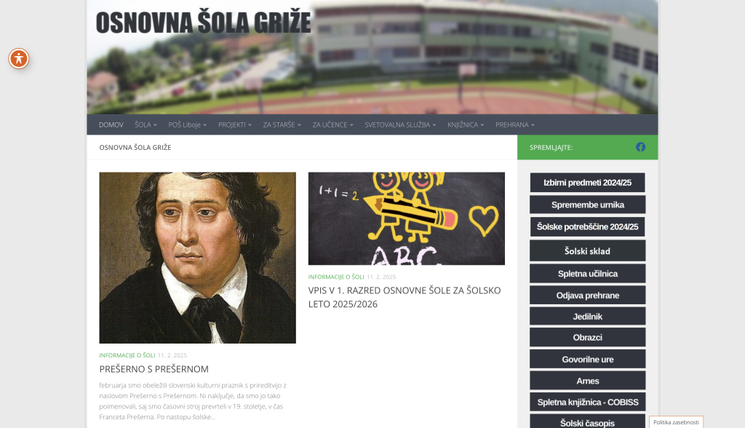Open the KNJIŽNICA menu item
This screenshot has height=428, width=745.
(x=466, y=124)
